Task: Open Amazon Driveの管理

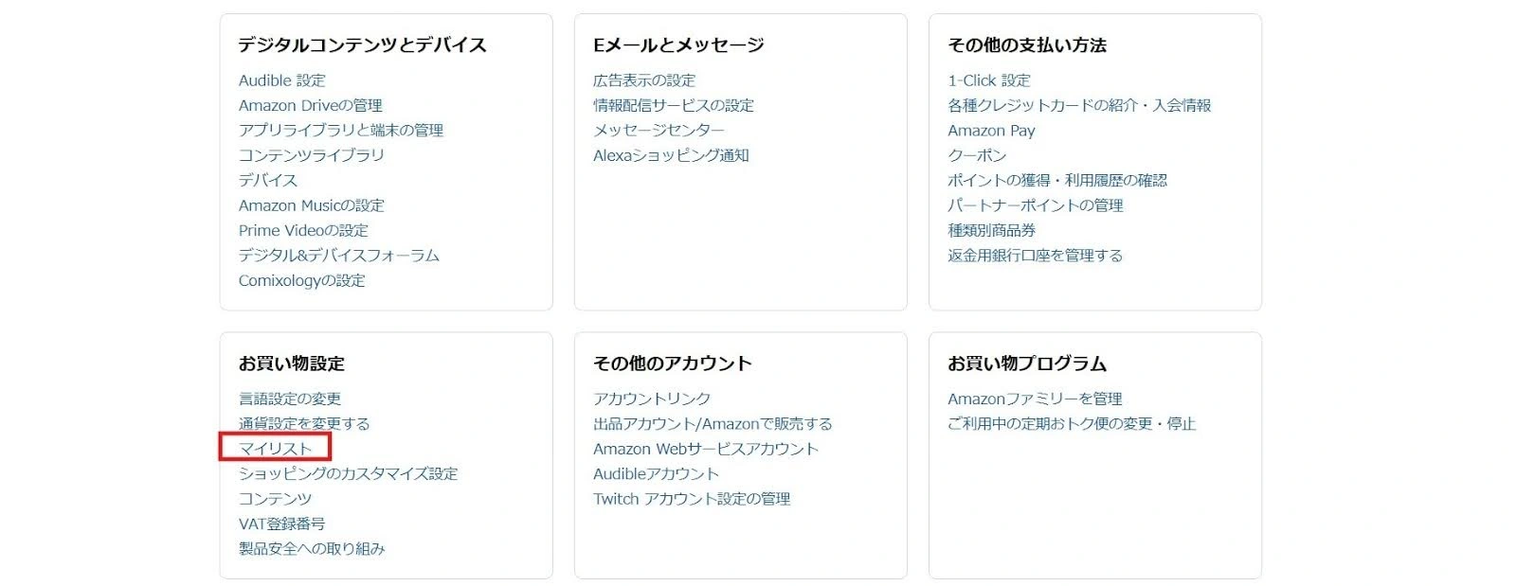Action: click(310, 105)
